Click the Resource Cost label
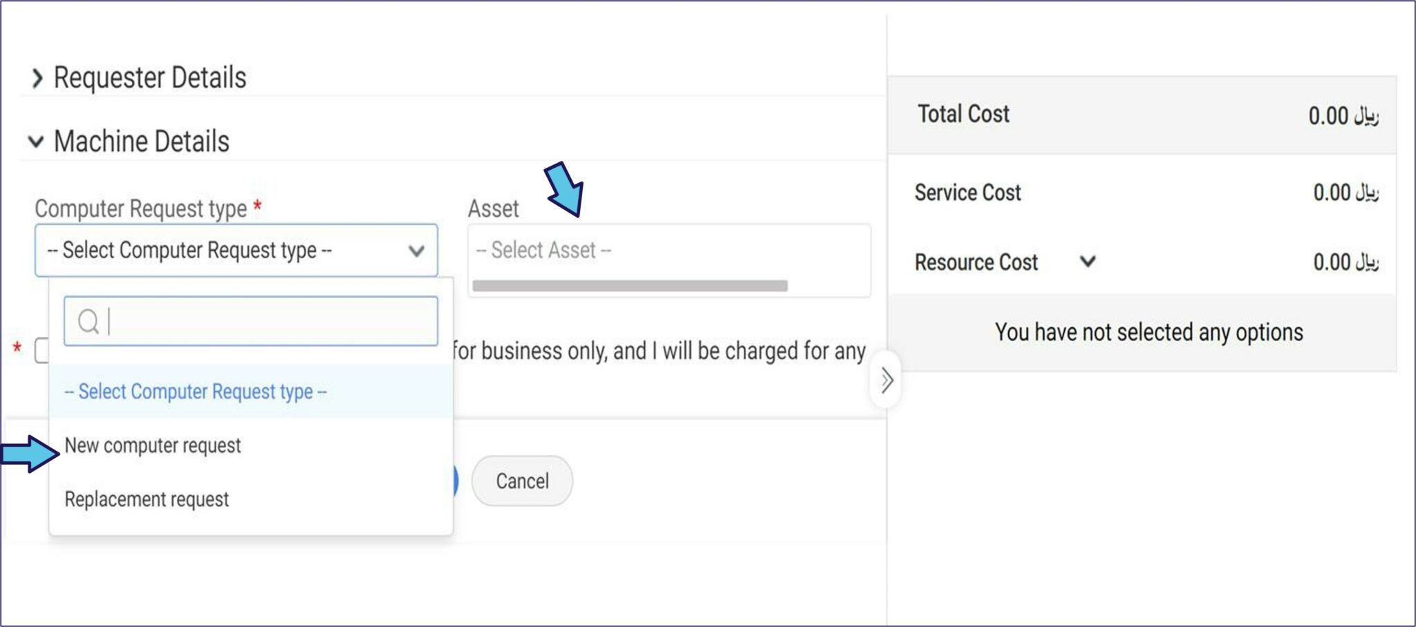 click(976, 262)
